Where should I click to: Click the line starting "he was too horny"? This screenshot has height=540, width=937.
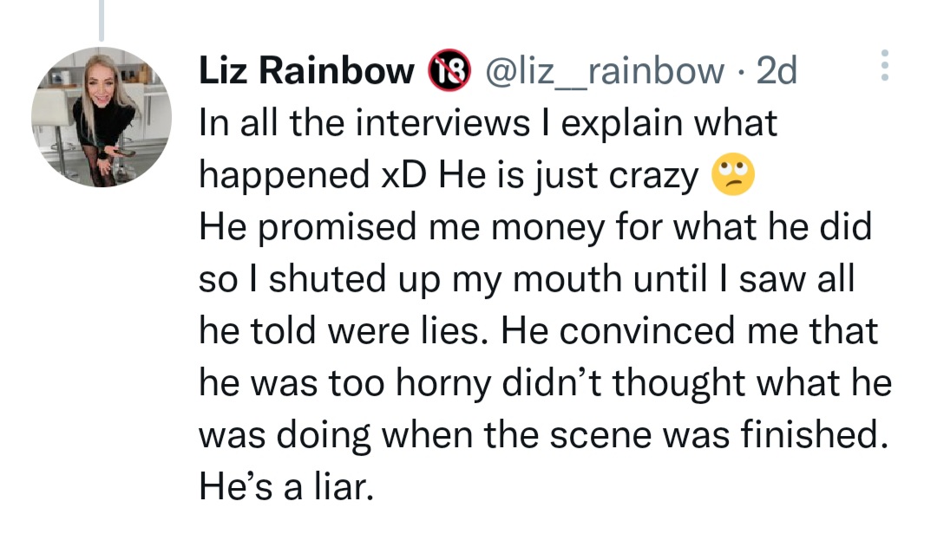coord(545,385)
